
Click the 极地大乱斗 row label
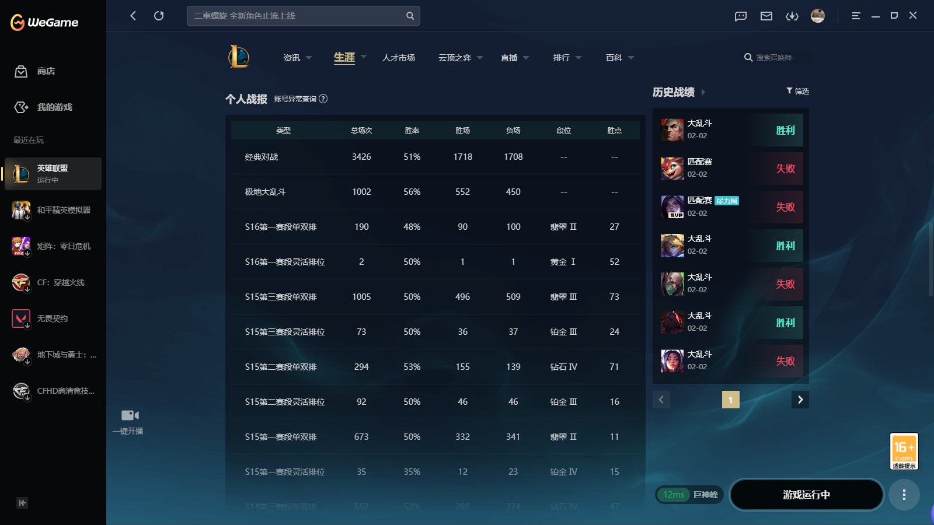(x=266, y=192)
